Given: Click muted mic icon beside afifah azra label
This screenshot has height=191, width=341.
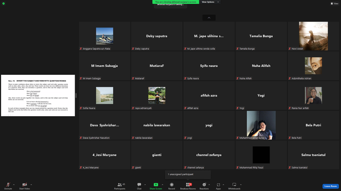Looking at the screenshot, I should coord(185,108).
